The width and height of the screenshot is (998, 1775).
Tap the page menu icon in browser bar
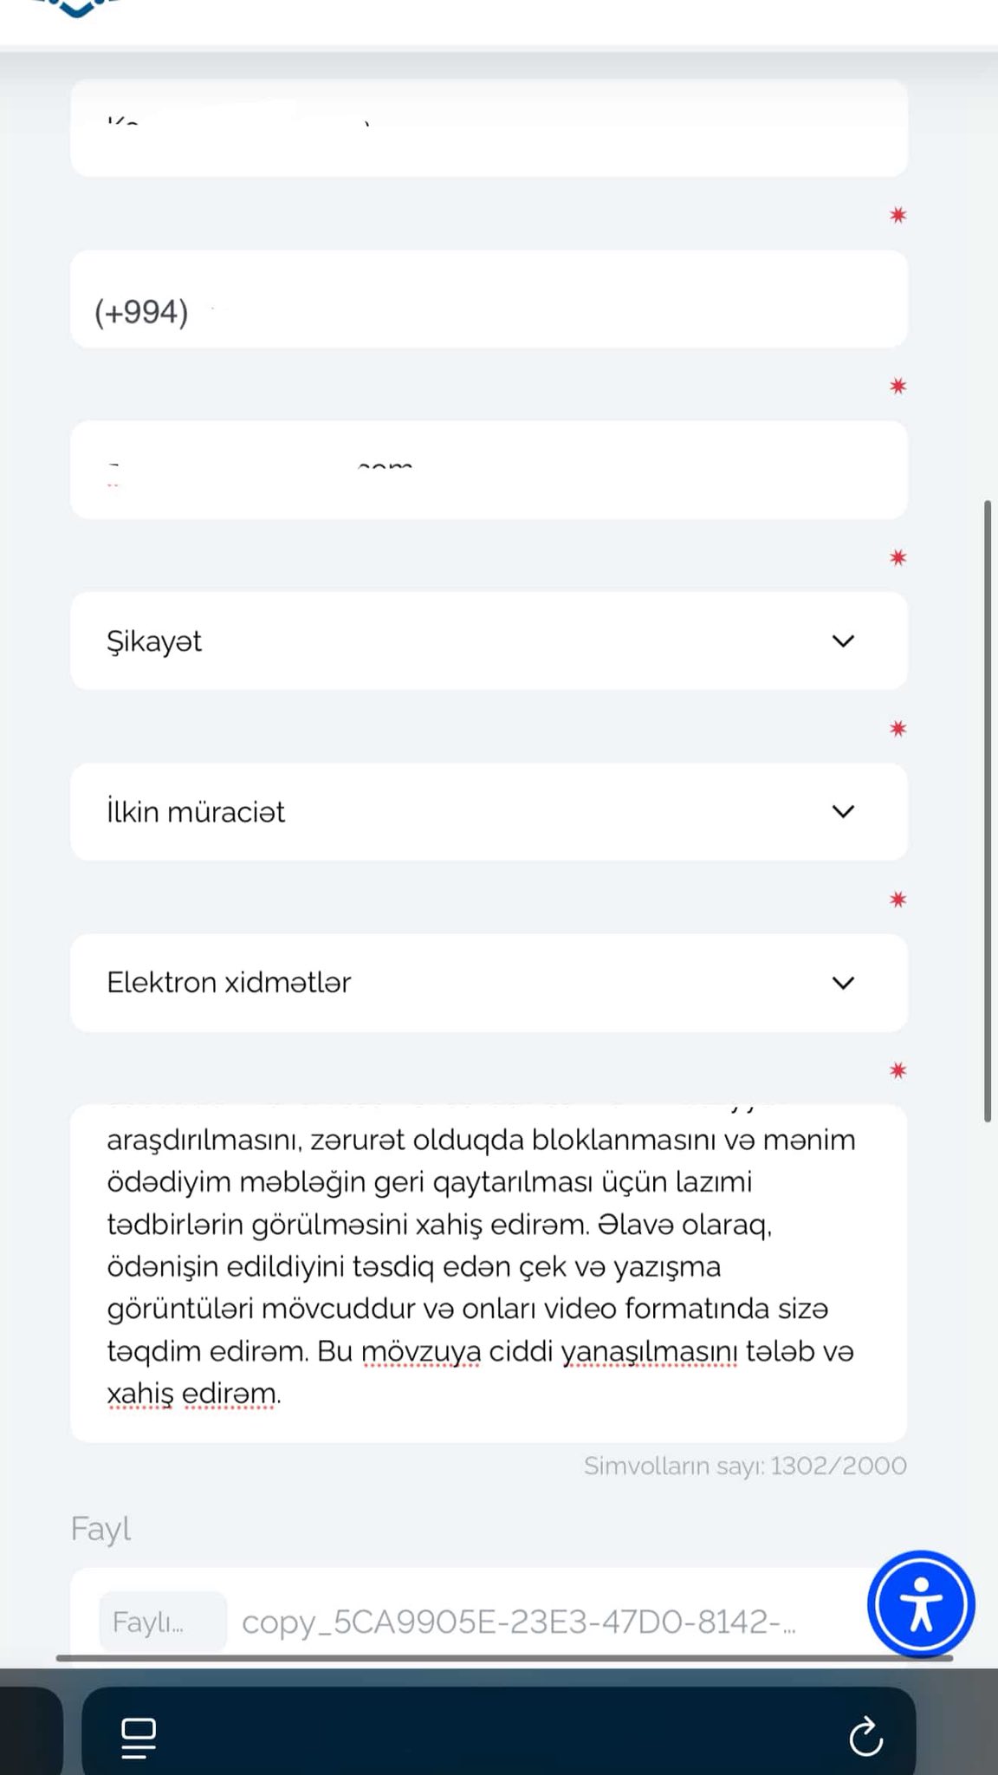click(x=139, y=1737)
